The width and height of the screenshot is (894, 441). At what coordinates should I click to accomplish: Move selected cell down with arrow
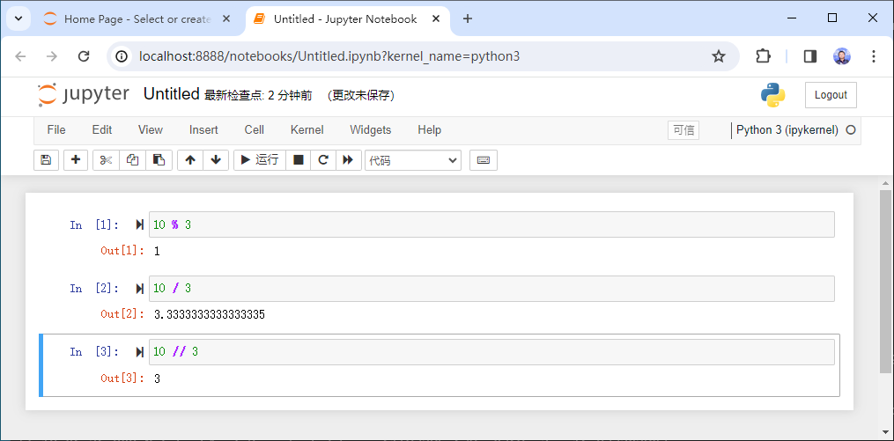click(x=216, y=159)
